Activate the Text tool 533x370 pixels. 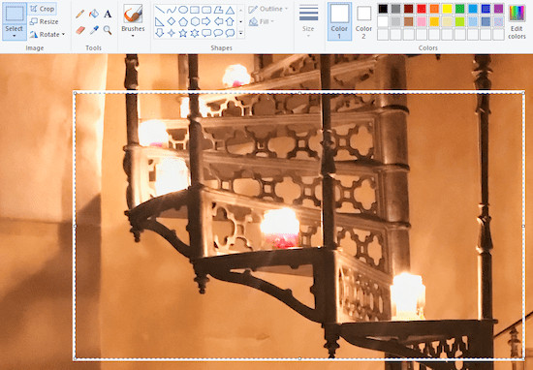click(108, 14)
